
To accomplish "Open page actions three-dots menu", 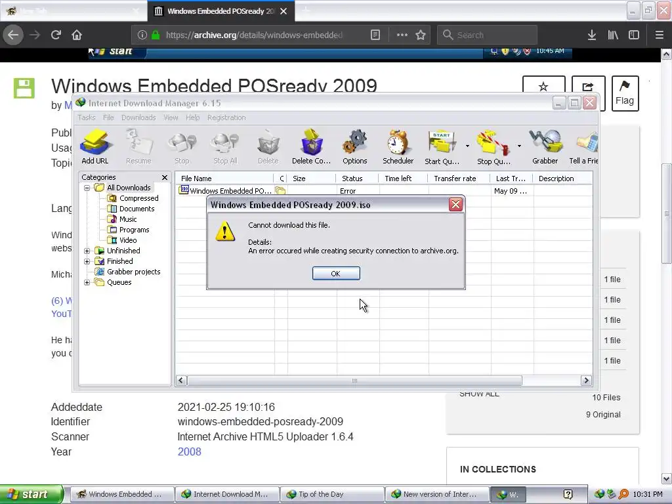I will 402,35.
